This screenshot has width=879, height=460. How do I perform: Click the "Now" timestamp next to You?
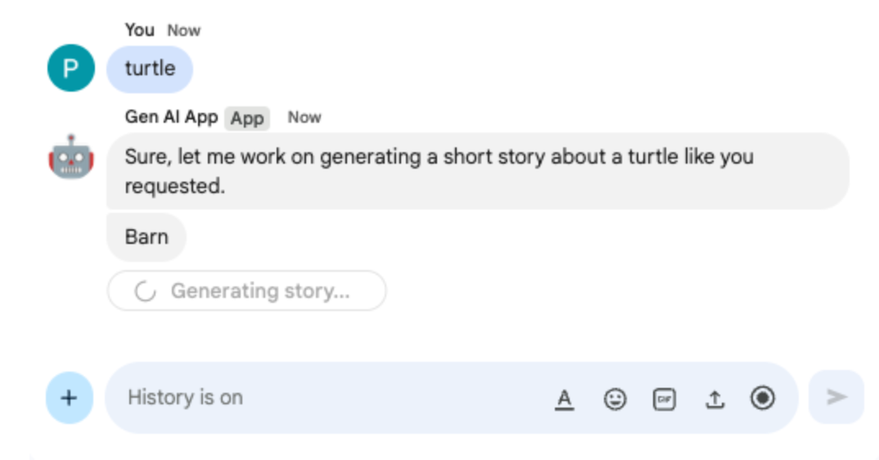point(184,30)
